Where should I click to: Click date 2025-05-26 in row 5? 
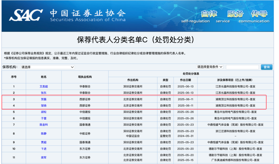coord(185,112)
